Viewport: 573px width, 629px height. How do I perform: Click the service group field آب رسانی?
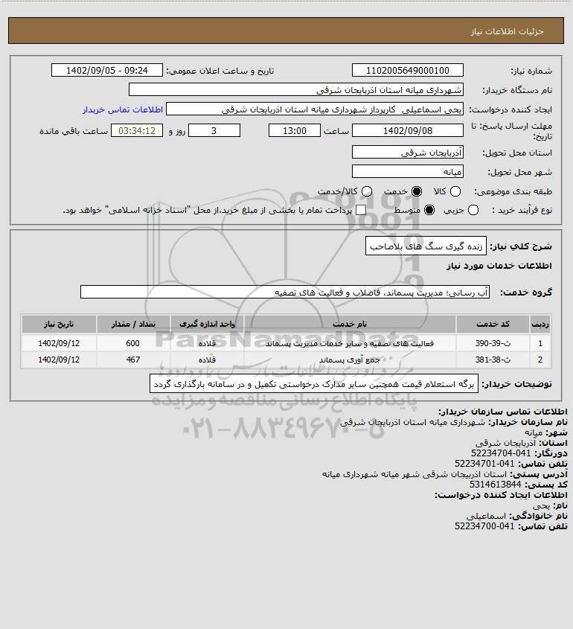click(x=285, y=292)
